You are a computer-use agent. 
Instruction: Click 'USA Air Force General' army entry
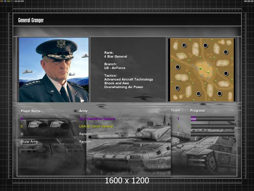point(96,126)
